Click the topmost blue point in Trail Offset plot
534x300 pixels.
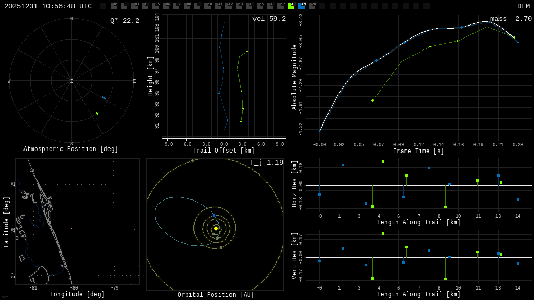pos(224,22)
